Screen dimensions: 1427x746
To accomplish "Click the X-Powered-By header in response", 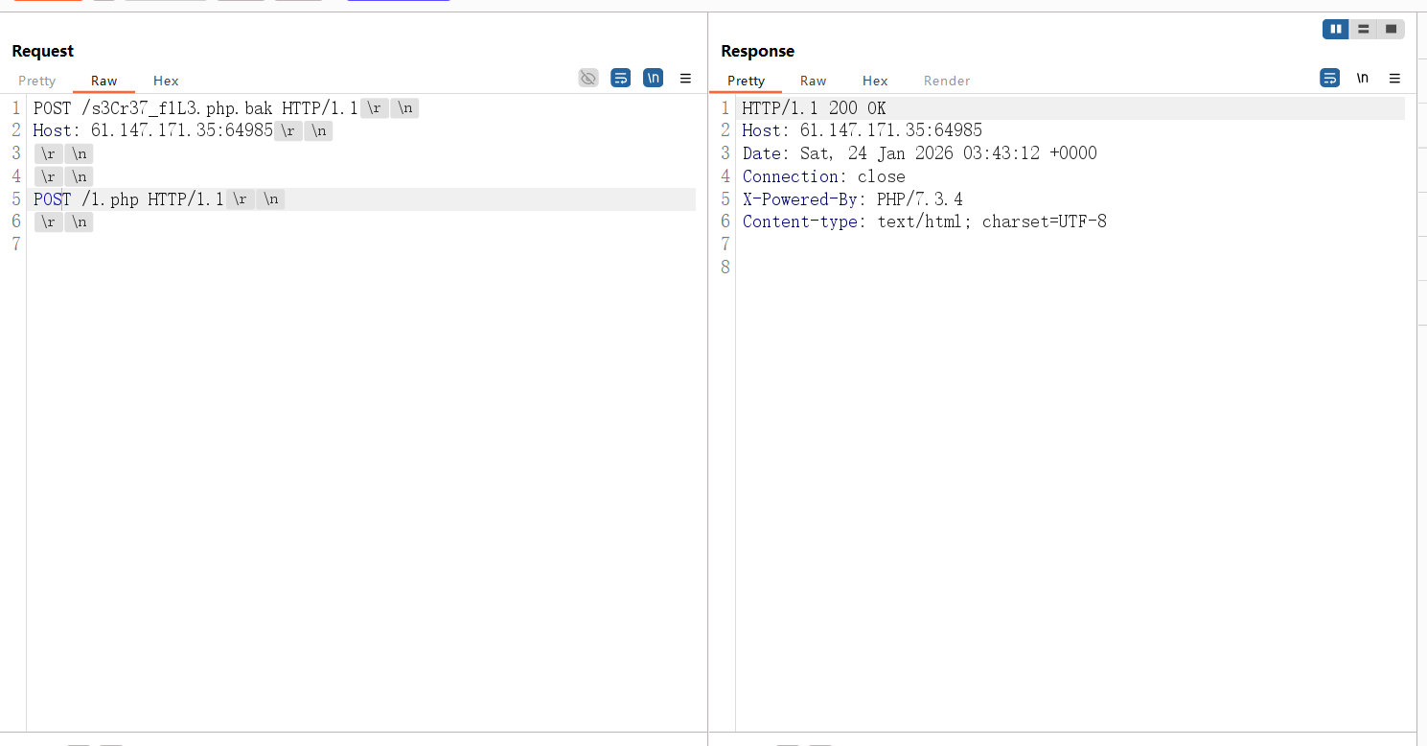I will coord(852,199).
